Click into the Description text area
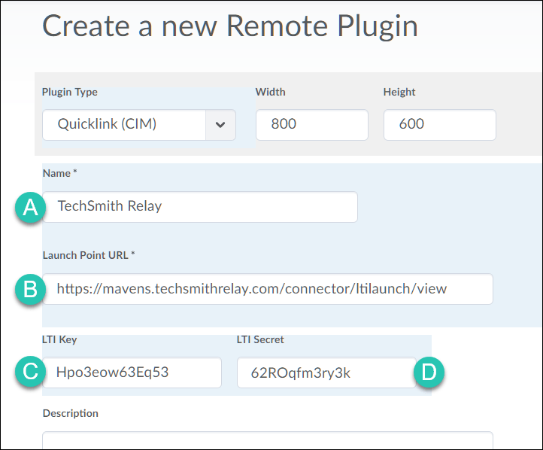Screen dimensions: 543x450 [267, 441]
